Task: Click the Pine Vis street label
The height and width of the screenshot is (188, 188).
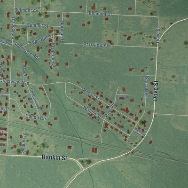Action: click(x=110, y=110)
